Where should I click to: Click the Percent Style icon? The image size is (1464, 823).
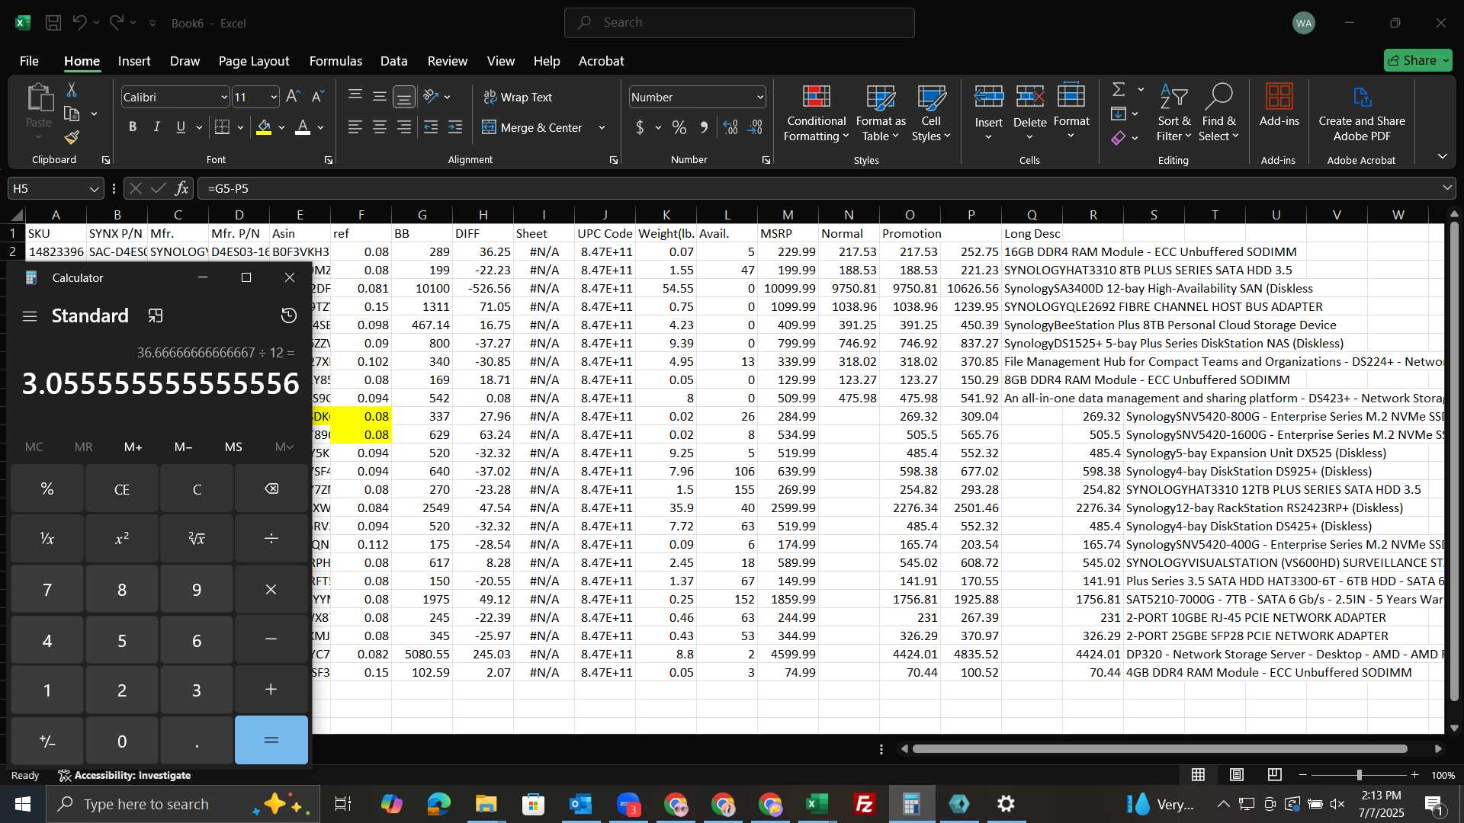(679, 127)
